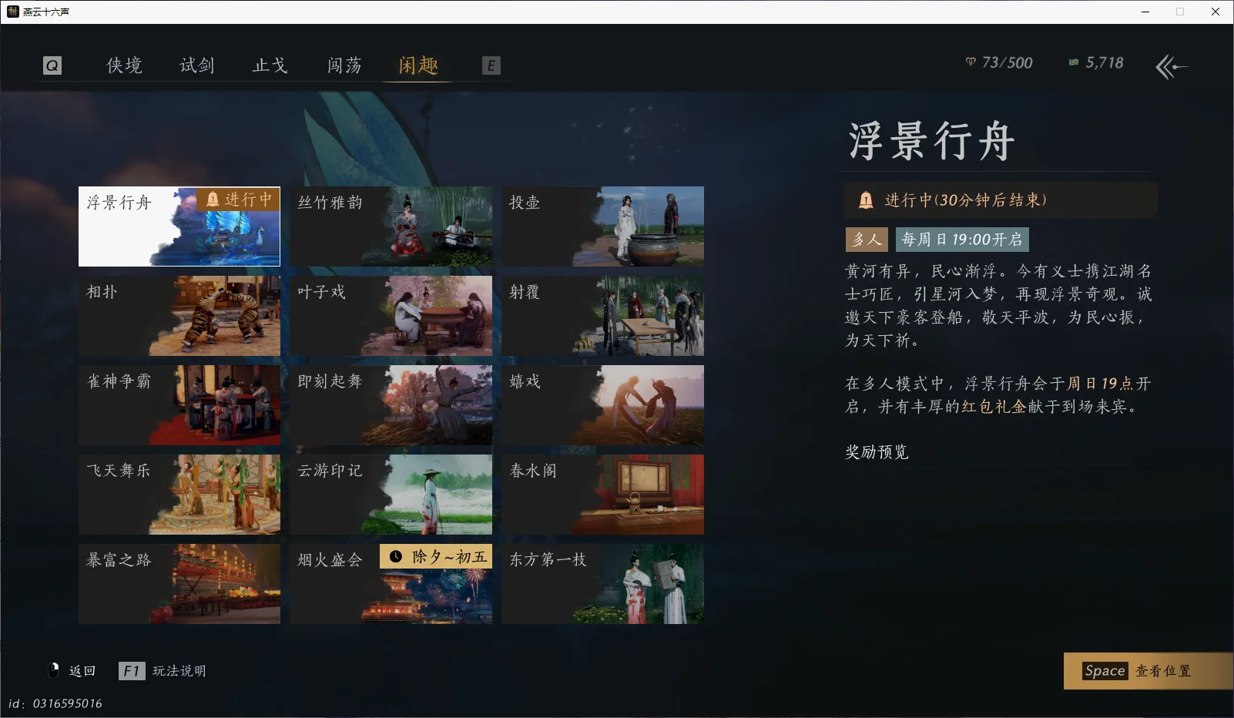Open the 飞天舞乐 activity card

pyautogui.click(x=179, y=495)
